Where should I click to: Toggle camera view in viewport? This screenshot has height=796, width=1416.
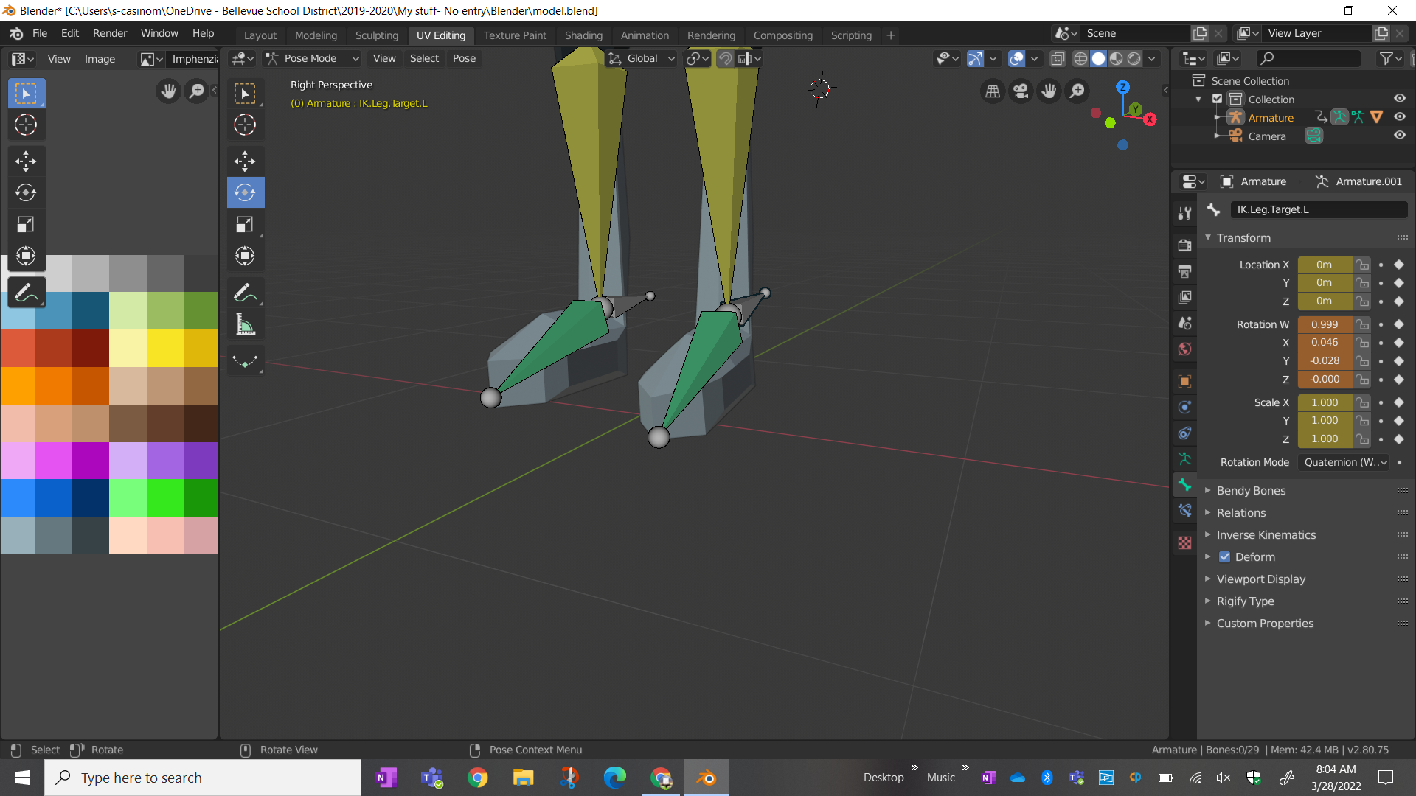pyautogui.click(x=1021, y=91)
